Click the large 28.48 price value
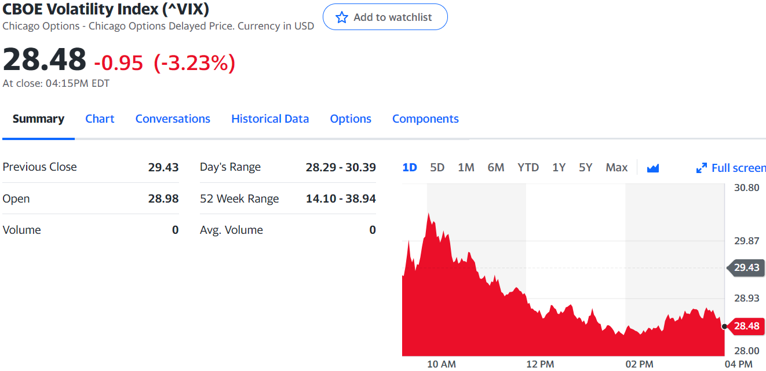 click(x=45, y=60)
